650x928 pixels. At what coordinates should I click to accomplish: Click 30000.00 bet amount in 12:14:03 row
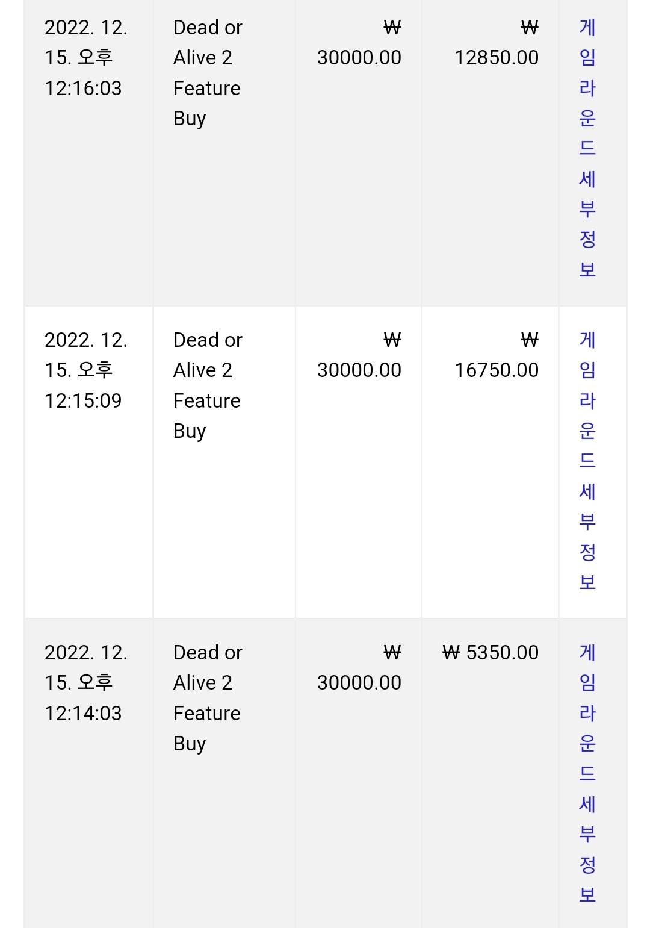(359, 683)
